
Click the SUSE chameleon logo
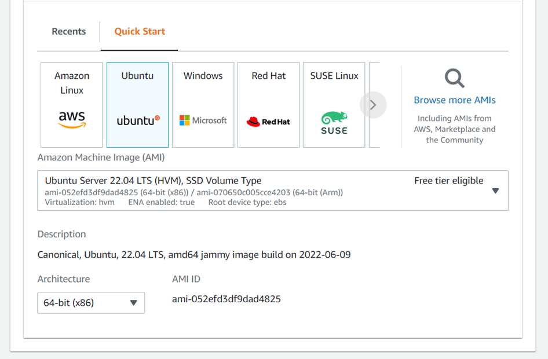(x=334, y=123)
